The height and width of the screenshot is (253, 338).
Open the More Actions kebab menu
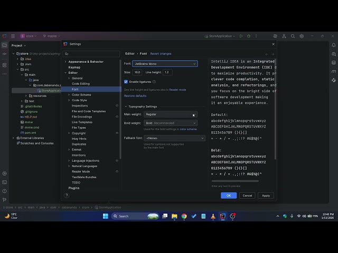tap(256, 36)
